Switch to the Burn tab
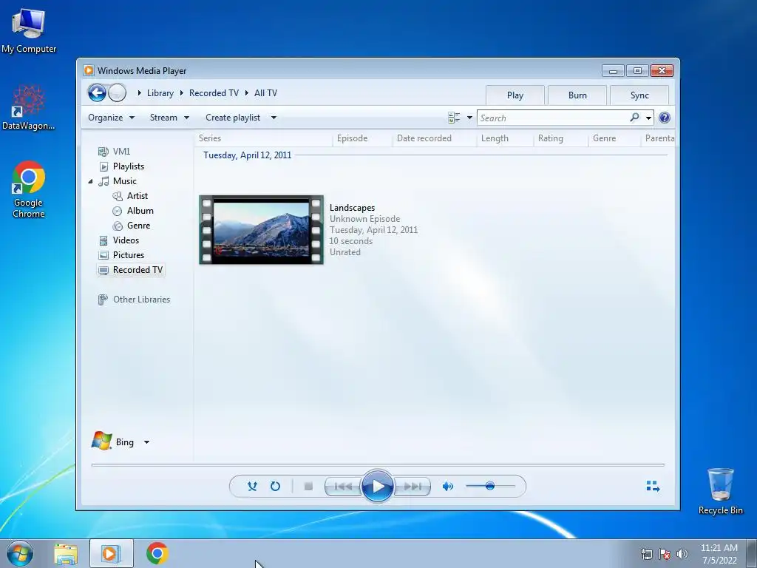The width and height of the screenshot is (757, 568). pyautogui.click(x=577, y=95)
